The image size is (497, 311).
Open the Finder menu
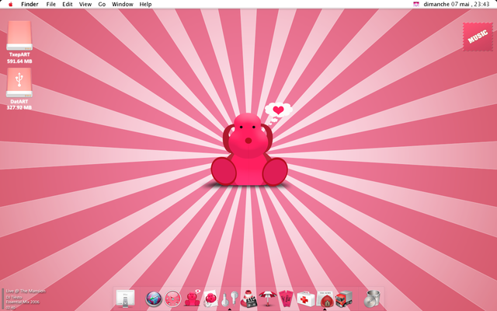(30, 5)
